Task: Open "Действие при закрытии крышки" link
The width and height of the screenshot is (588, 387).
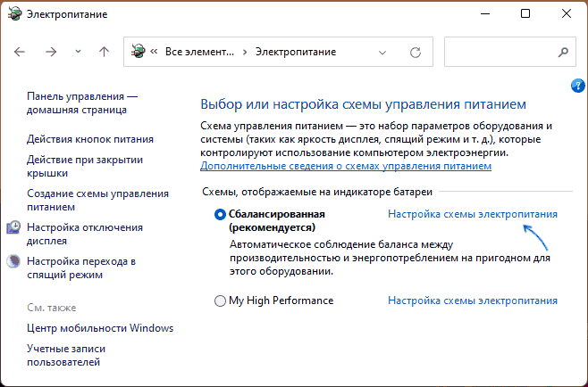Action: [85, 166]
